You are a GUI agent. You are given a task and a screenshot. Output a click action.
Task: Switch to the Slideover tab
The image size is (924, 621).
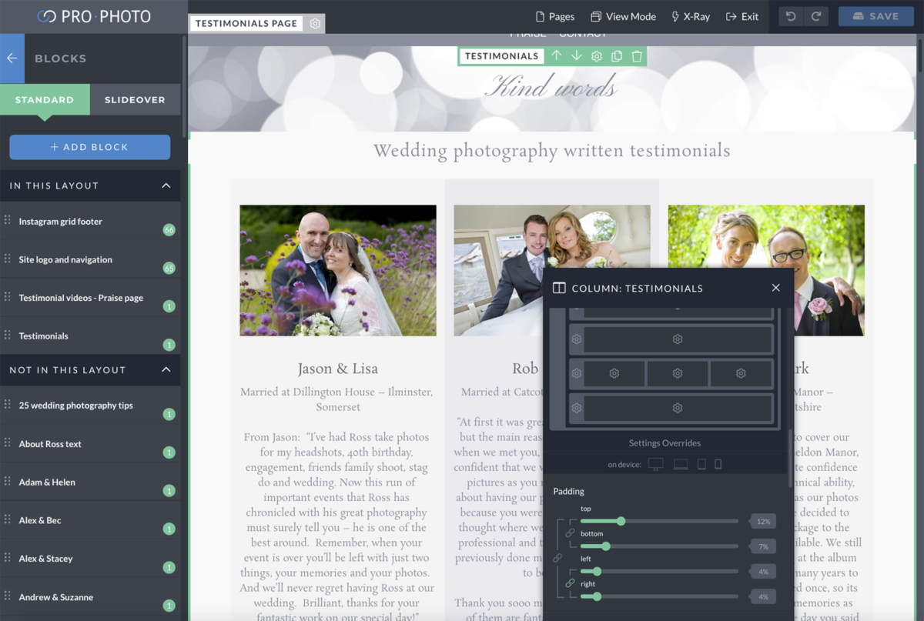[x=135, y=100]
